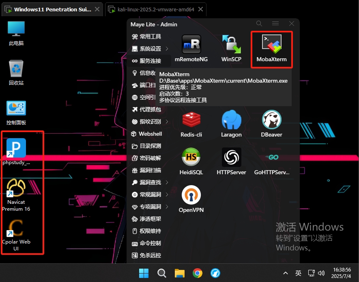The image size is (359, 282).
Task: Open the hamburger menu in Maye Lite
Action: coord(275,23)
